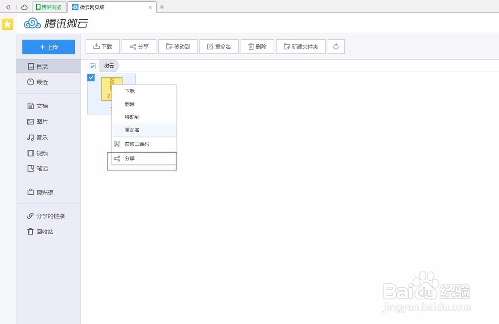Click the 下载 download toolbar button
Image resolution: width=499 pixels, height=324 pixels.
click(x=103, y=47)
